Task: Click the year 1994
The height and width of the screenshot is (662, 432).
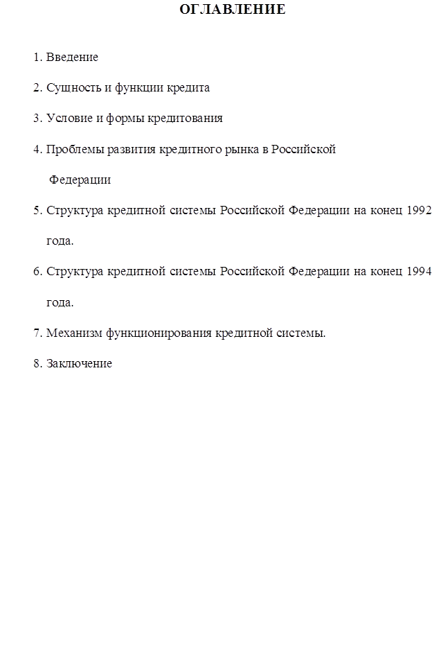Action: tap(419, 272)
